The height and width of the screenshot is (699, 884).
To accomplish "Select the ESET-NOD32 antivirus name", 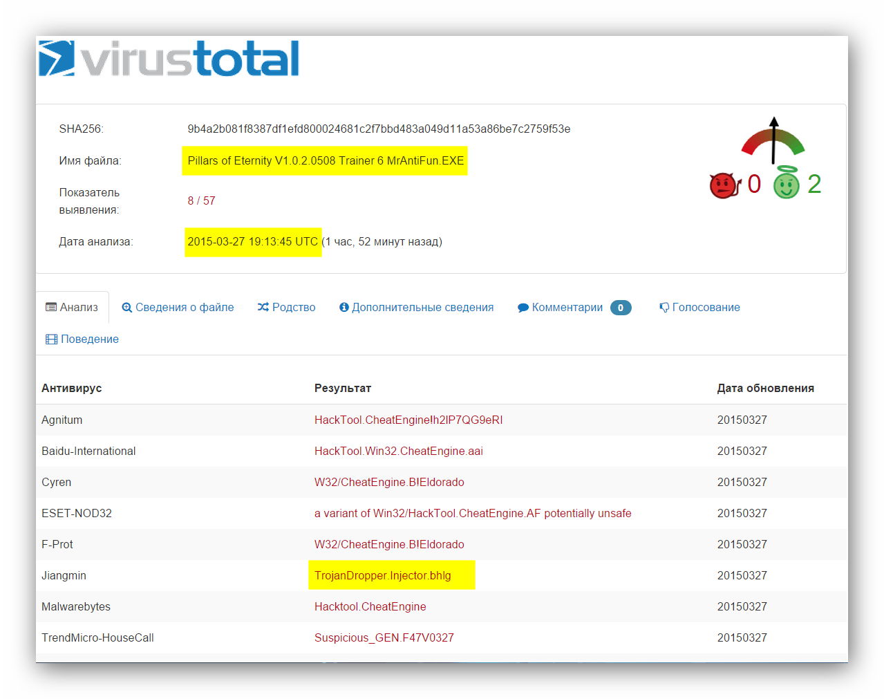I will click(77, 513).
